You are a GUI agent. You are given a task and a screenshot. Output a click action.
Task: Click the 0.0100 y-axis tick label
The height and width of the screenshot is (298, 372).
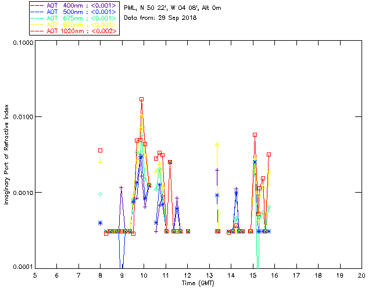coord(23,117)
